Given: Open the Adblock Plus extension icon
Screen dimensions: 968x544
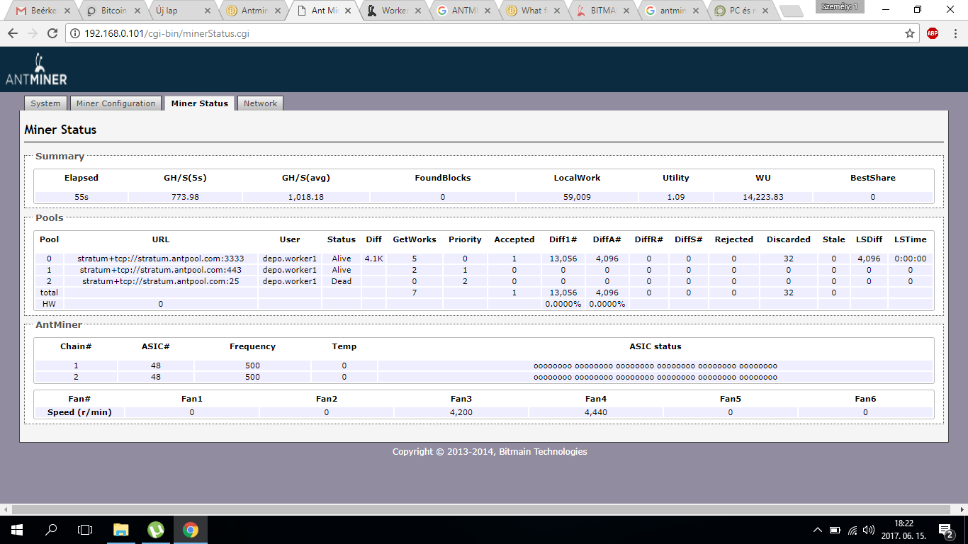Looking at the screenshot, I should 933,33.
